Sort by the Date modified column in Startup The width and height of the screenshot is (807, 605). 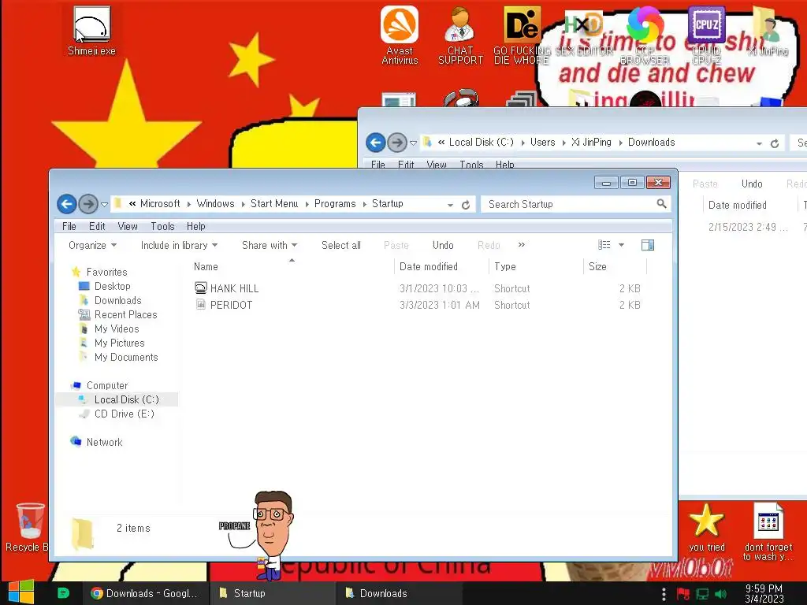point(441,266)
